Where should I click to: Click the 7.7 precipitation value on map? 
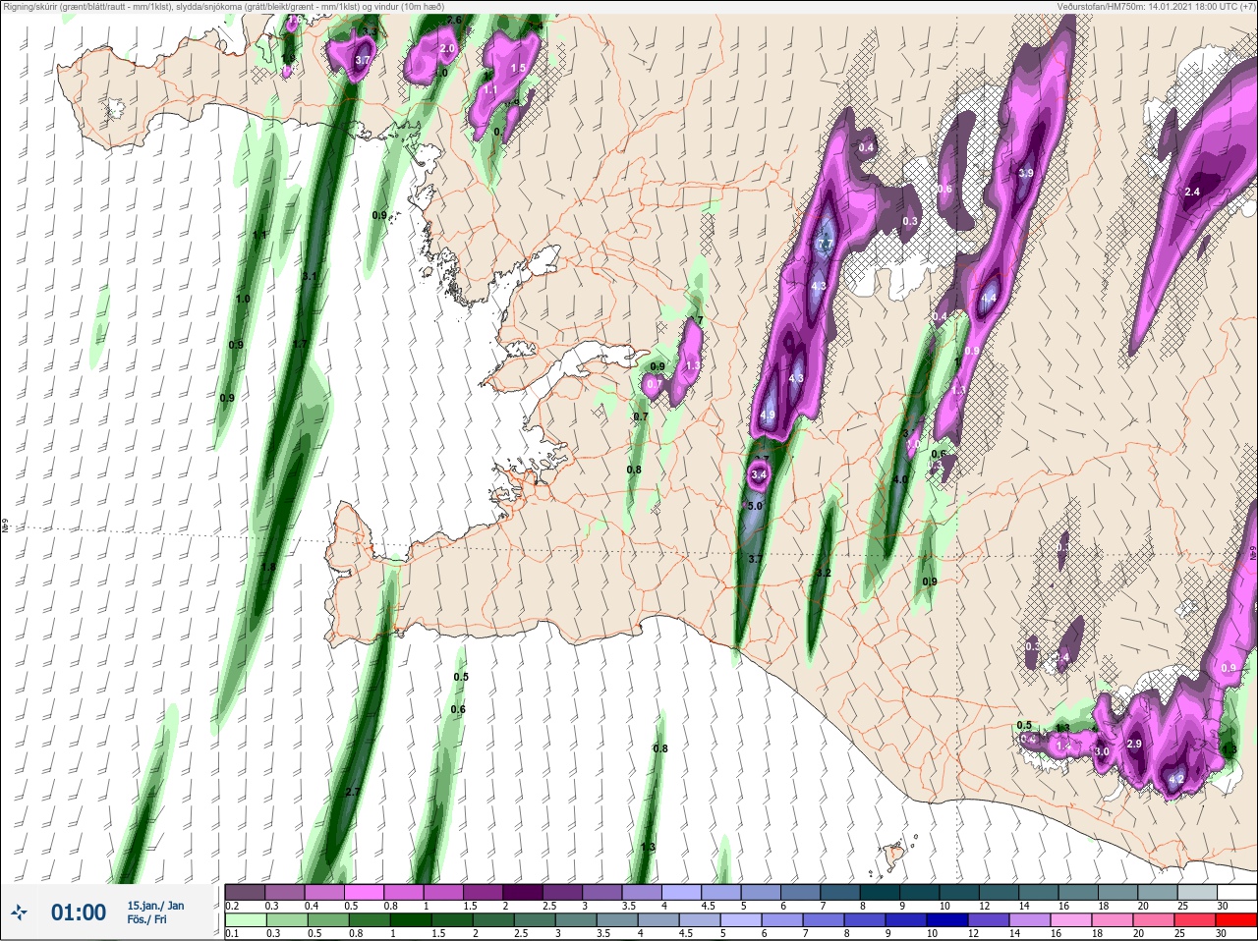[x=825, y=244]
